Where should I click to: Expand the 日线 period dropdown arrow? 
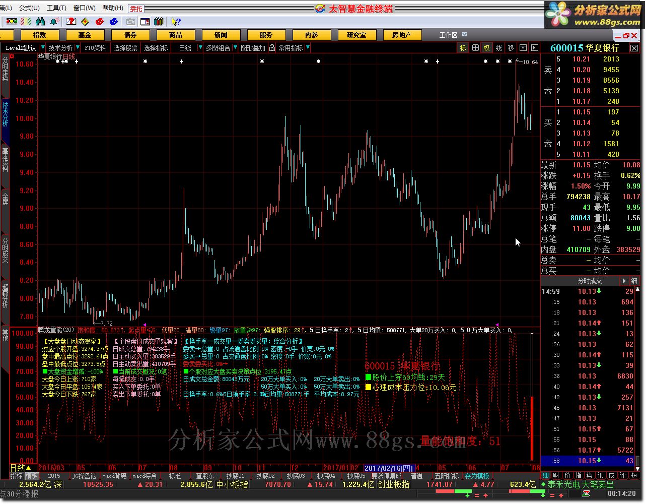(200, 48)
